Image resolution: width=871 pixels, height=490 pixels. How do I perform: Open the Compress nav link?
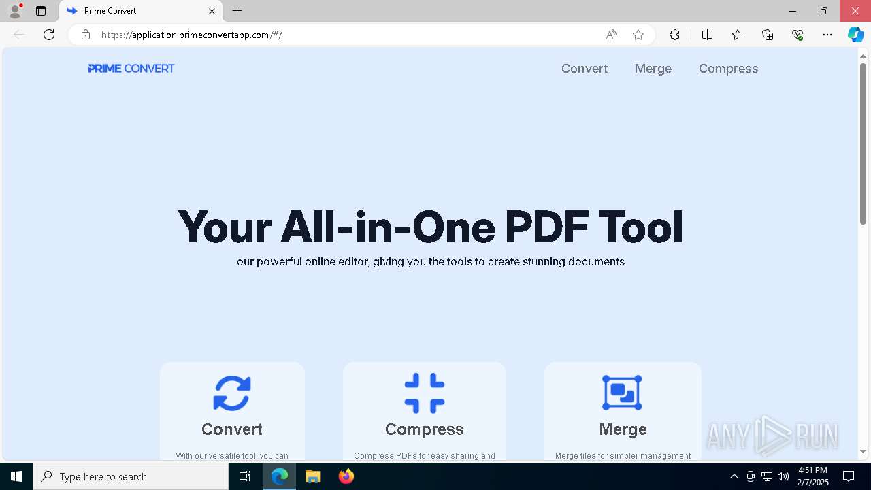pos(728,69)
